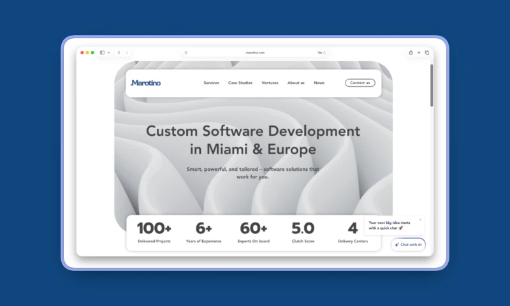Open a new tab with plus icon
The width and height of the screenshot is (510, 306).
[x=419, y=53]
